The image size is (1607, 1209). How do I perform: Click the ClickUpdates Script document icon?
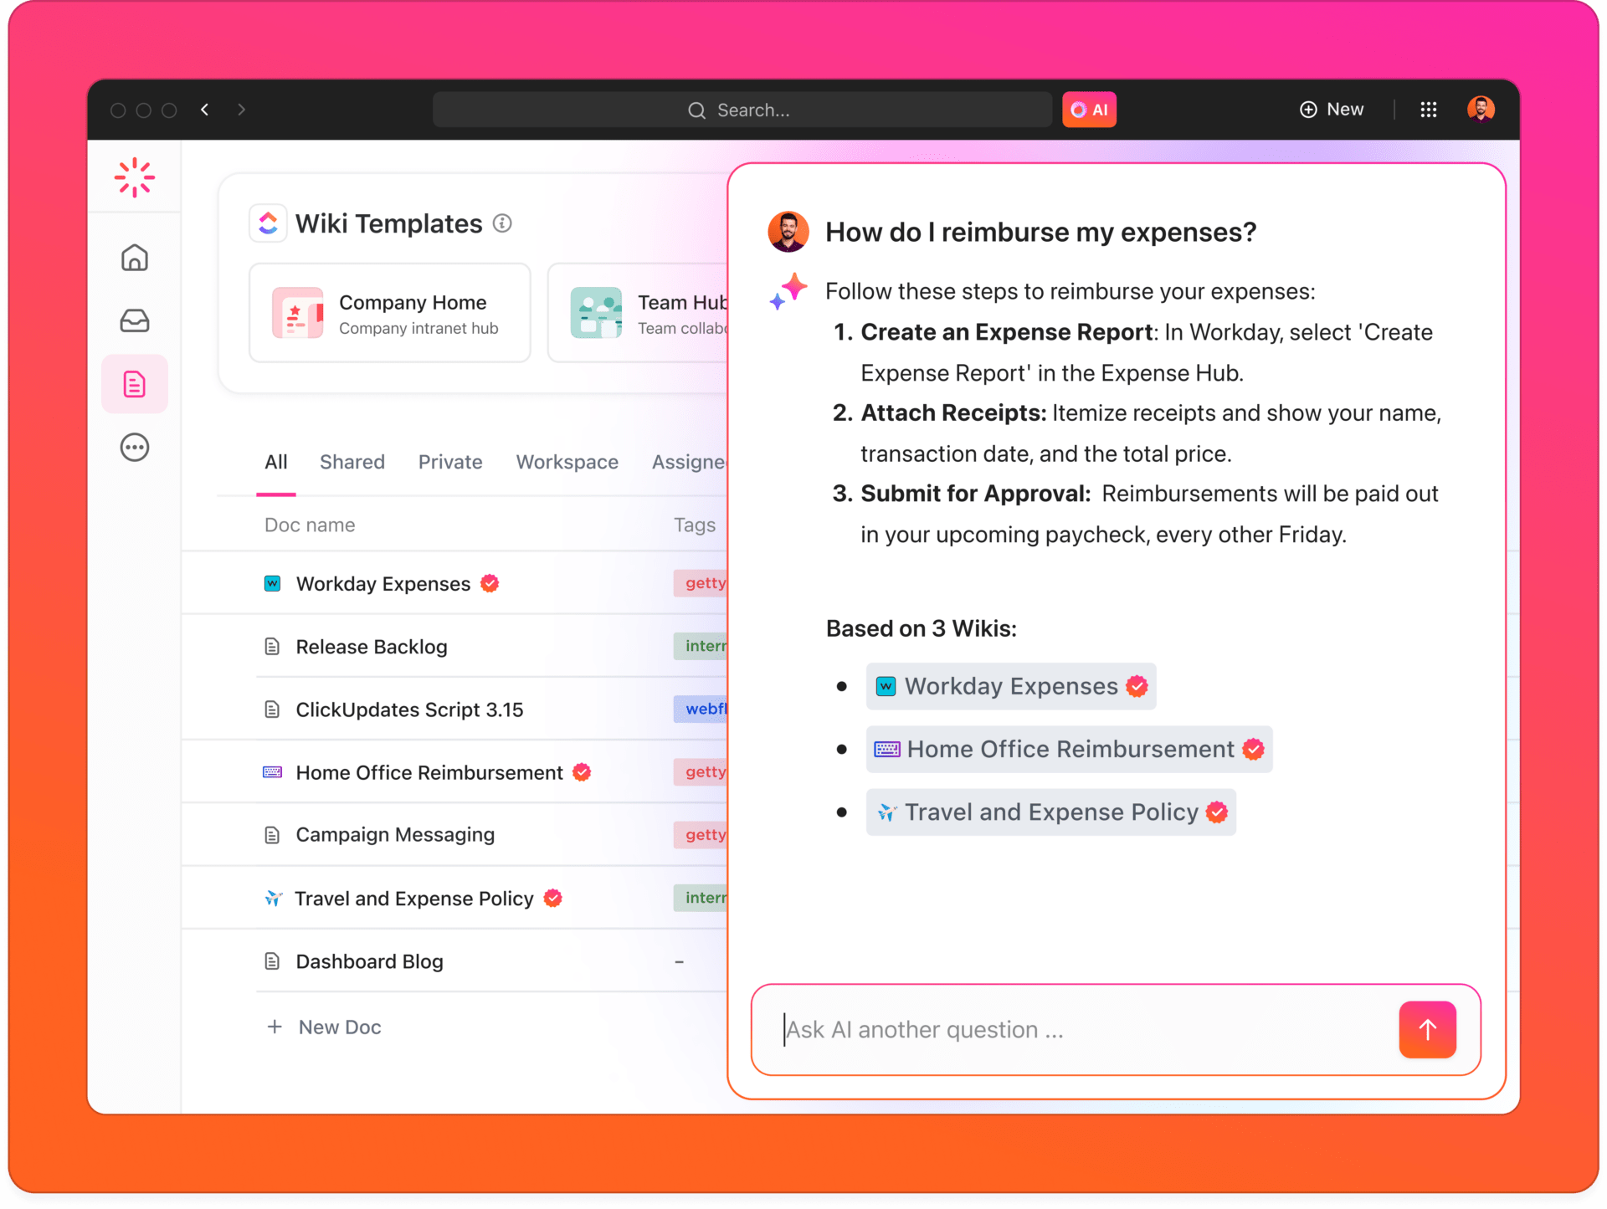coord(272,710)
